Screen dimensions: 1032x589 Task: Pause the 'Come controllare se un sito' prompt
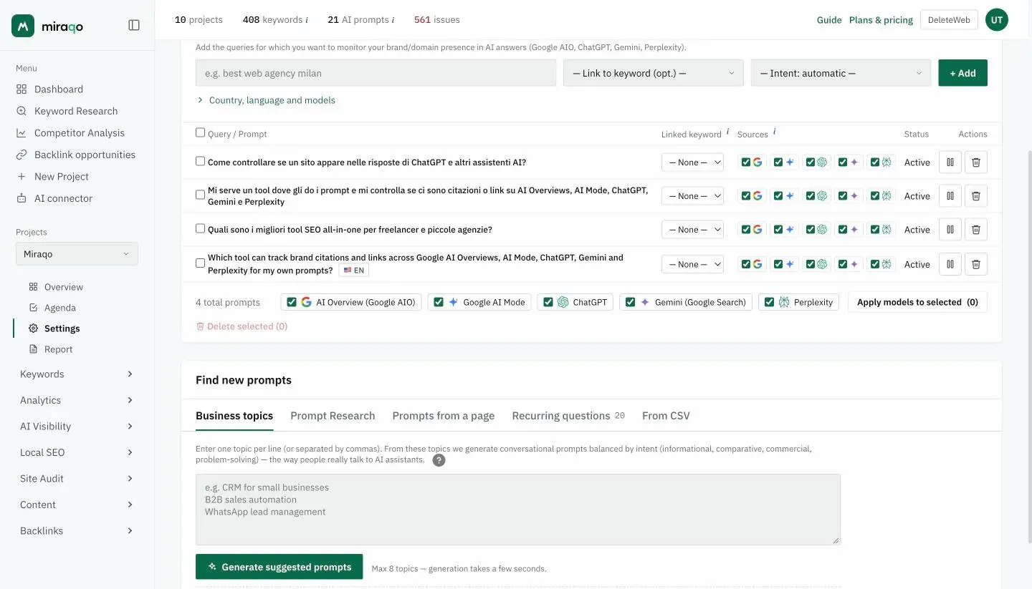[950, 162]
